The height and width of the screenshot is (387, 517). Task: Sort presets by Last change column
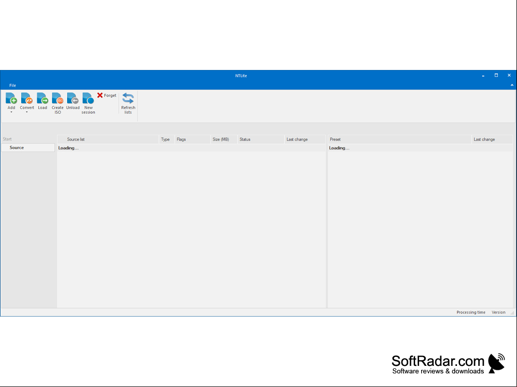[492, 139]
